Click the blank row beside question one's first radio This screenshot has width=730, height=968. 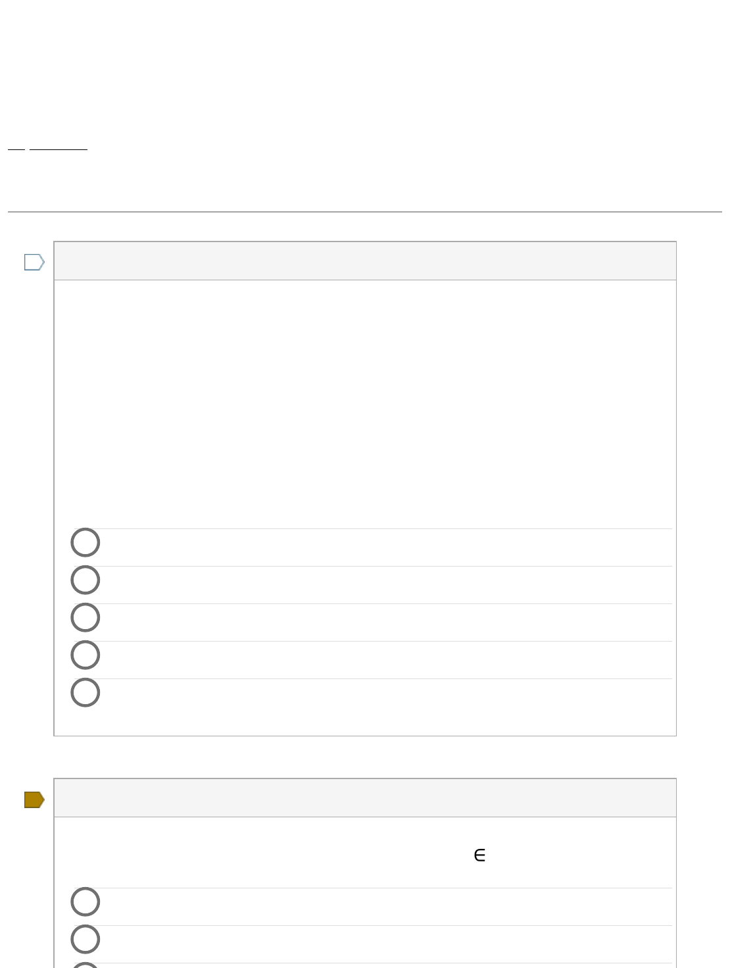click(x=387, y=548)
